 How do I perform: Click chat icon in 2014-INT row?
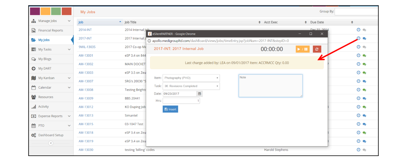(x=364, y=30)
